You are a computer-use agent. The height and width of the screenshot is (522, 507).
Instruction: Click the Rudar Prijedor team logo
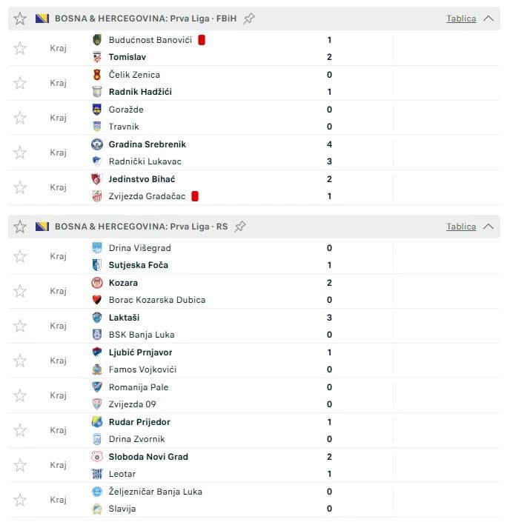coord(97,422)
